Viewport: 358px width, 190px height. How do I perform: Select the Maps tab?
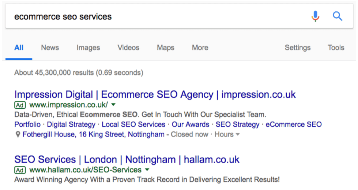166,48
